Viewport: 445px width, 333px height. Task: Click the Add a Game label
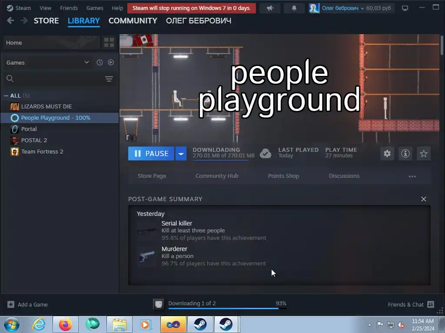coord(33,305)
